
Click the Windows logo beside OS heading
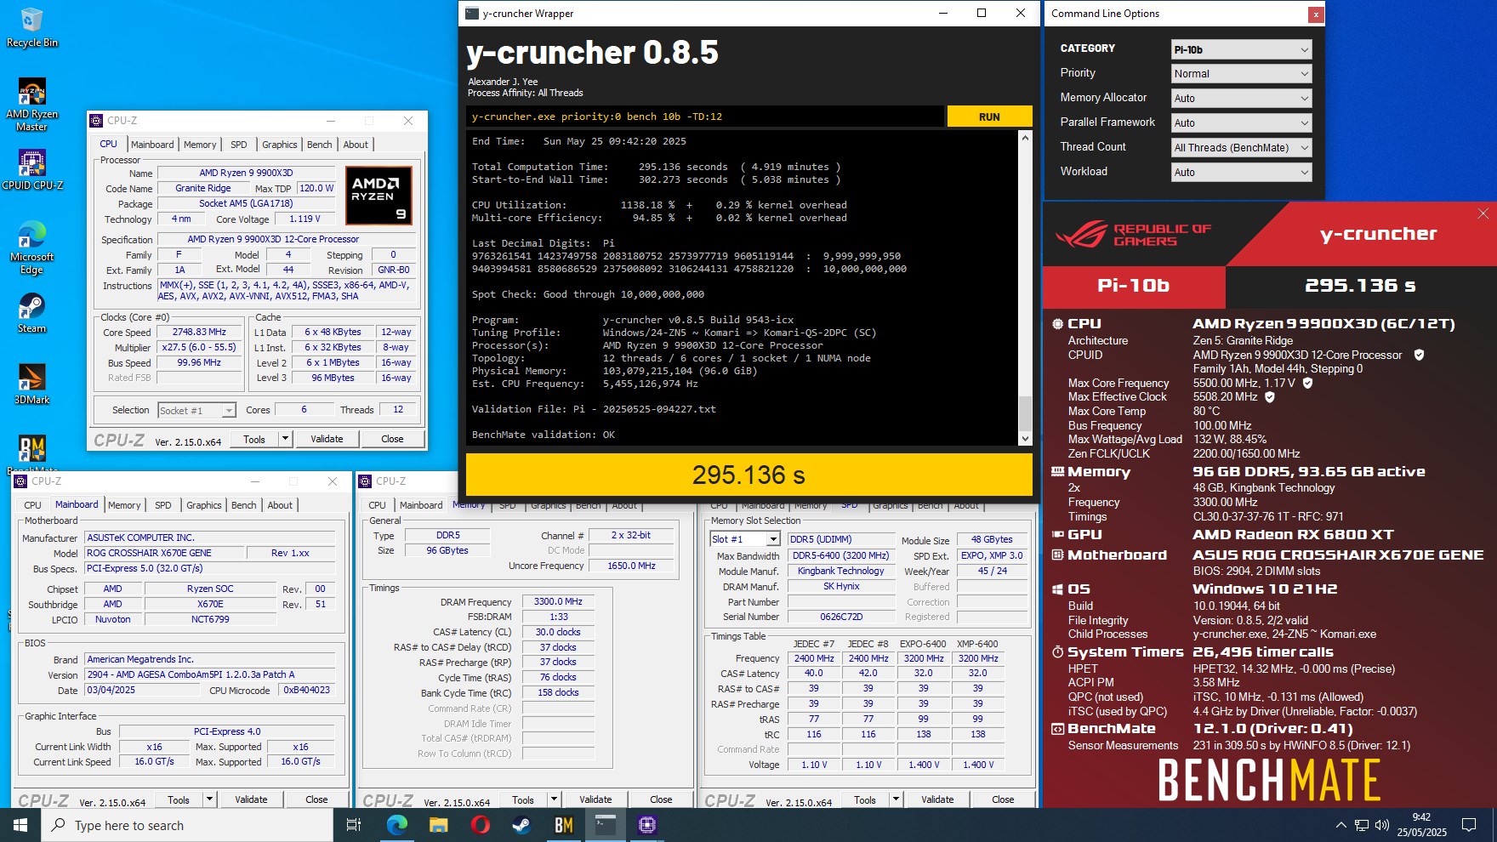(1057, 589)
